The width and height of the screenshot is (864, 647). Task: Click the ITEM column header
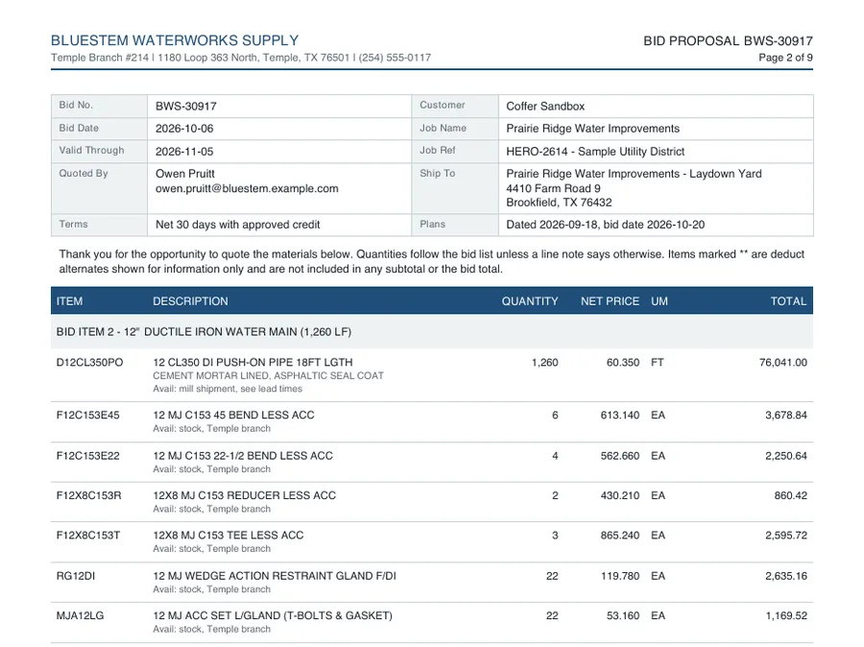tap(69, 301)
